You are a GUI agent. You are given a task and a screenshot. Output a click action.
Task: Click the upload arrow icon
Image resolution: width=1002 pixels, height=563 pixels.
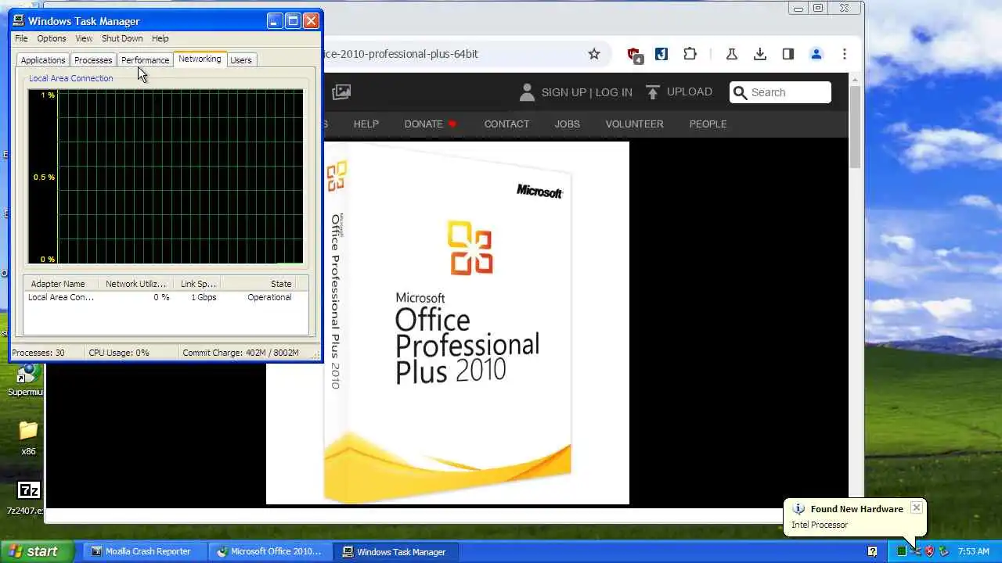tap(653, 92)
